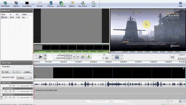
Task: Mute Soundtrack 1
Action: click(x=14, y=91)
